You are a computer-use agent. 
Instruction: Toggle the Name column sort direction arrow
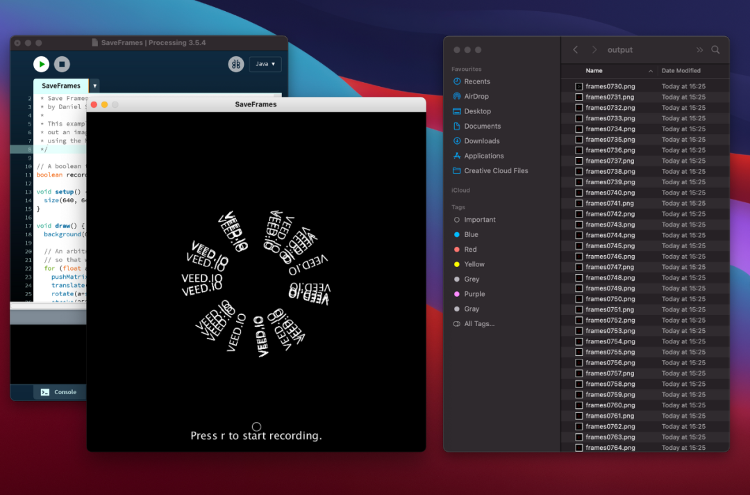pos(651,71)
